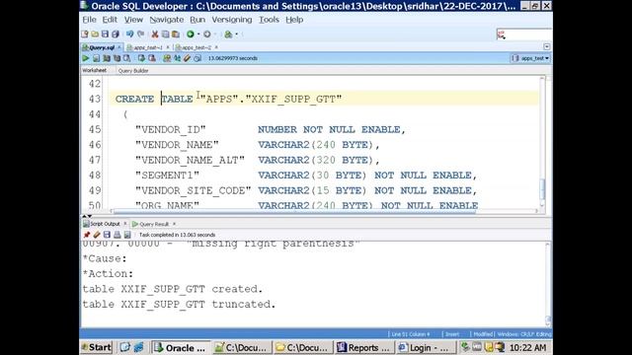The width and height of the screenshot is (632, 355).
Task: Open the dropdown arrow beside the Back button
Action: click(x=198, y=35)
